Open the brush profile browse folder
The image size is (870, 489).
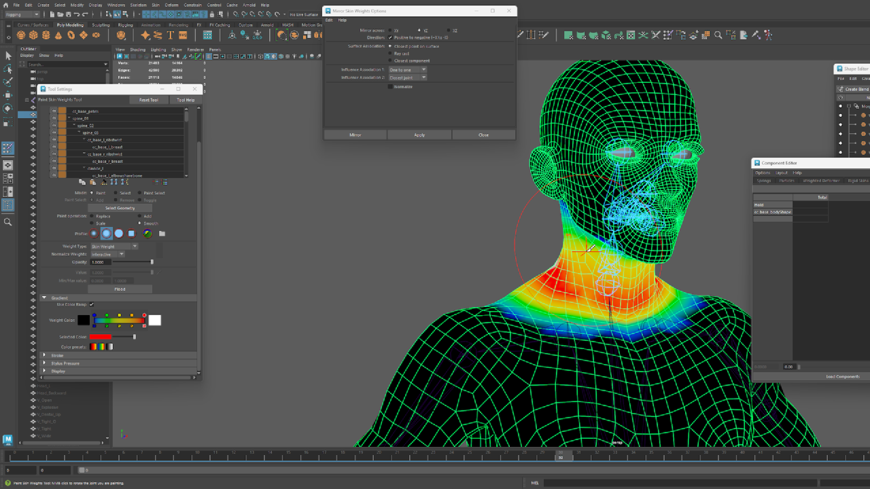pyautogui.click(x=162, y=234)
